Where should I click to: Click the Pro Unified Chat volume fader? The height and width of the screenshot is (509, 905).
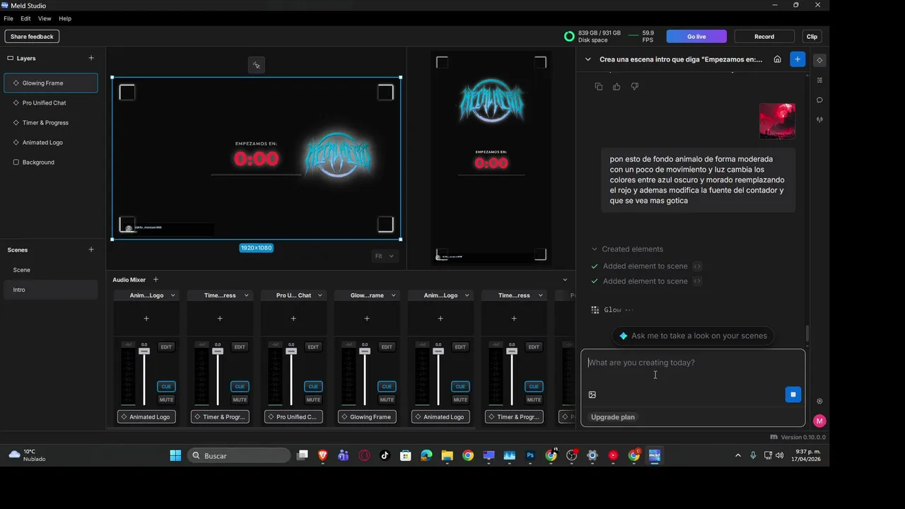coord(291,351)
